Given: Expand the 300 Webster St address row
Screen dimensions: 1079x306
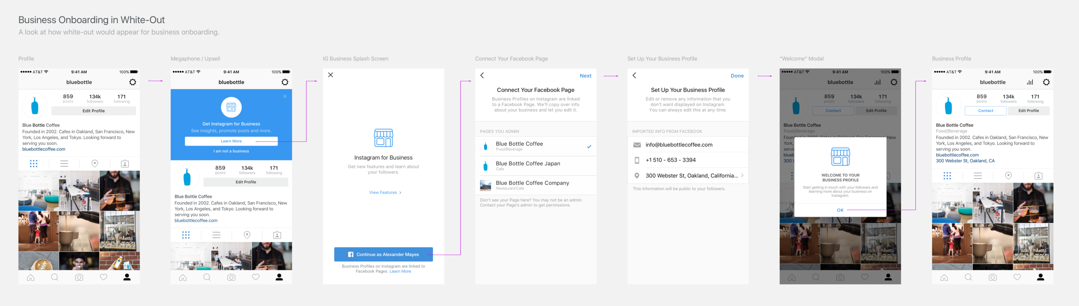Looking at the screenshot, I should coord(688,176).
